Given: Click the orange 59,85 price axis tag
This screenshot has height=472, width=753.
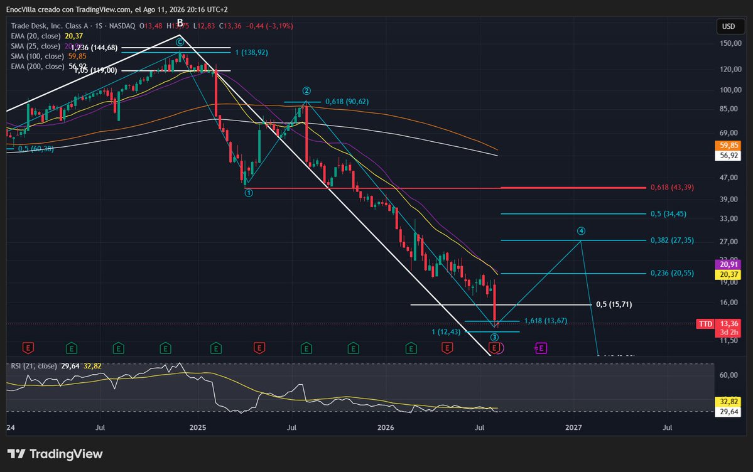Looking at the screenshot, I should pyautogui.click(x=729, y=146).
